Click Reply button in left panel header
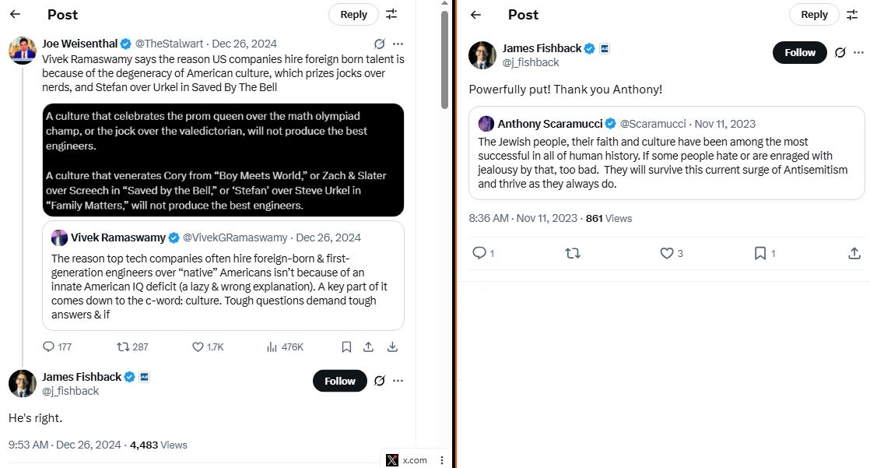Viewport: 870px width, 468px height. pos(353,15)
